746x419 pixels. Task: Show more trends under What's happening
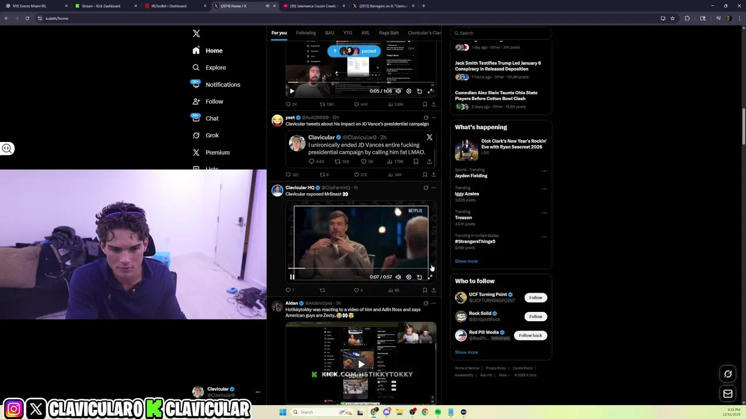pos(466,261)
